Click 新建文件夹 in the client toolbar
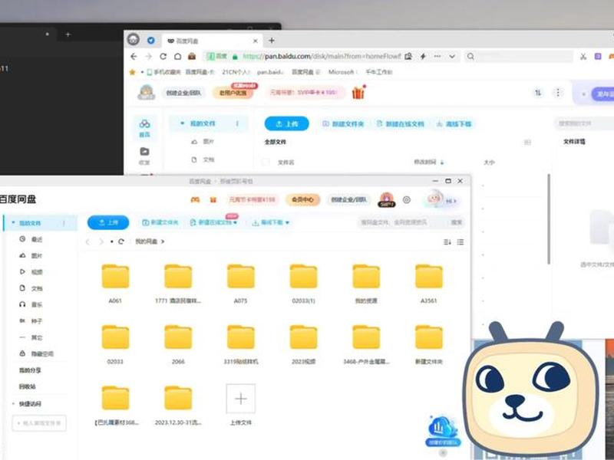The image size is (614, 460). [x=160, y=222]
